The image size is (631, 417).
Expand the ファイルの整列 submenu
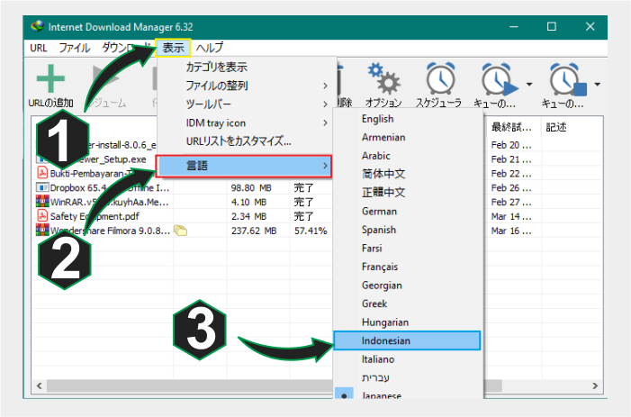tap(246, 86)
